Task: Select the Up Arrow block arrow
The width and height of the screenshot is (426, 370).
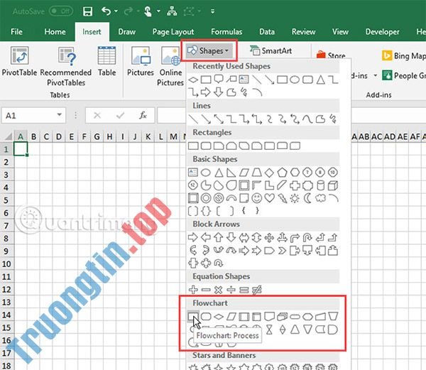Action: click(x=218, y=237)
